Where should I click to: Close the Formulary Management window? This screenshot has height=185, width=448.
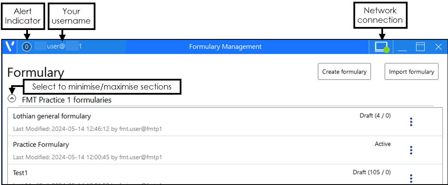pos(438,47)
